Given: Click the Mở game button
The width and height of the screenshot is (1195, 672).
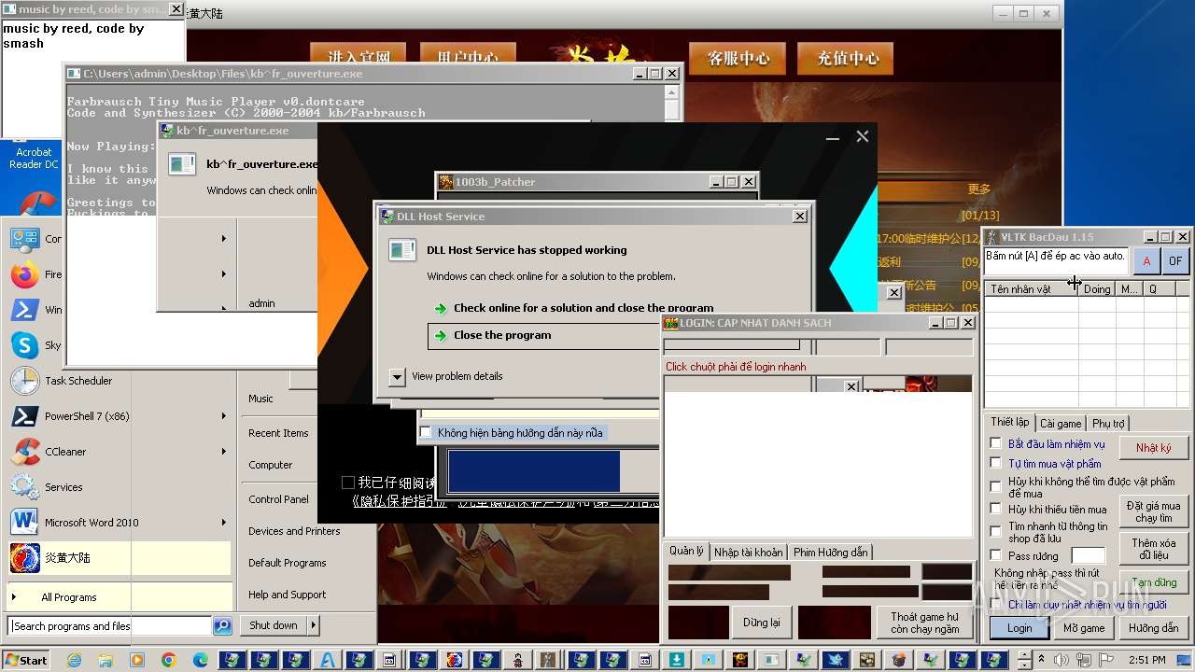Looking at the screenshot, I should [1084, 628].
